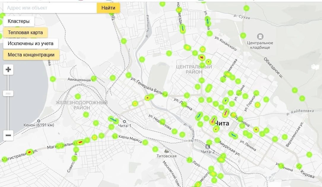Screen dimensions: 322x187
Task: Click the Титовская mountain icon
Action: click(x=166, y=150)
